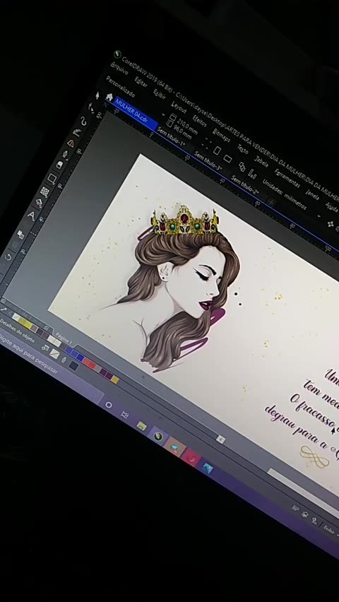Open the Página 1 page tab

point(64,337)
